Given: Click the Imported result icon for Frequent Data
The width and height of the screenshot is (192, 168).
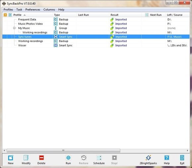Looking at the screenshot, I should point(112,20).
